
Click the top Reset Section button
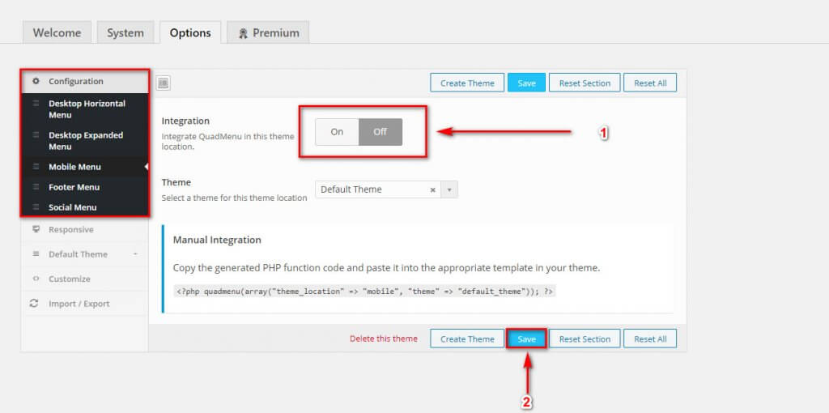pos(585,83)
